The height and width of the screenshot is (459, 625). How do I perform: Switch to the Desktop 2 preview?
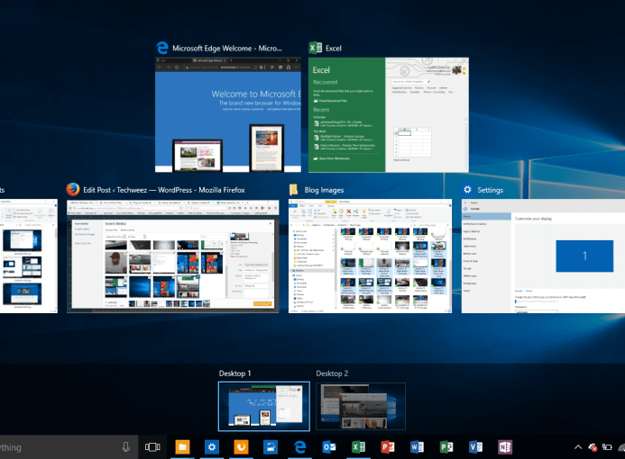[x=361, y=407]
